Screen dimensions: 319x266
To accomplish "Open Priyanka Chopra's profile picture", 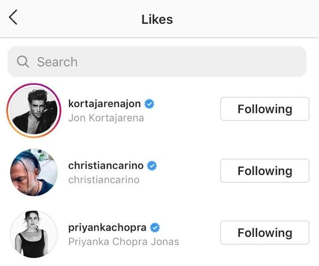I will pos(34,234).
